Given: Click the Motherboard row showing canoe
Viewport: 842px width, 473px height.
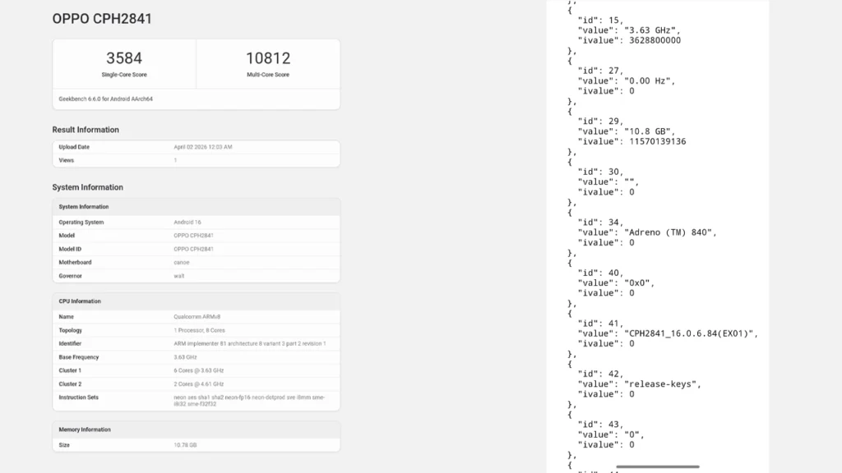Looking at the screenshot, I should [196, 263].
